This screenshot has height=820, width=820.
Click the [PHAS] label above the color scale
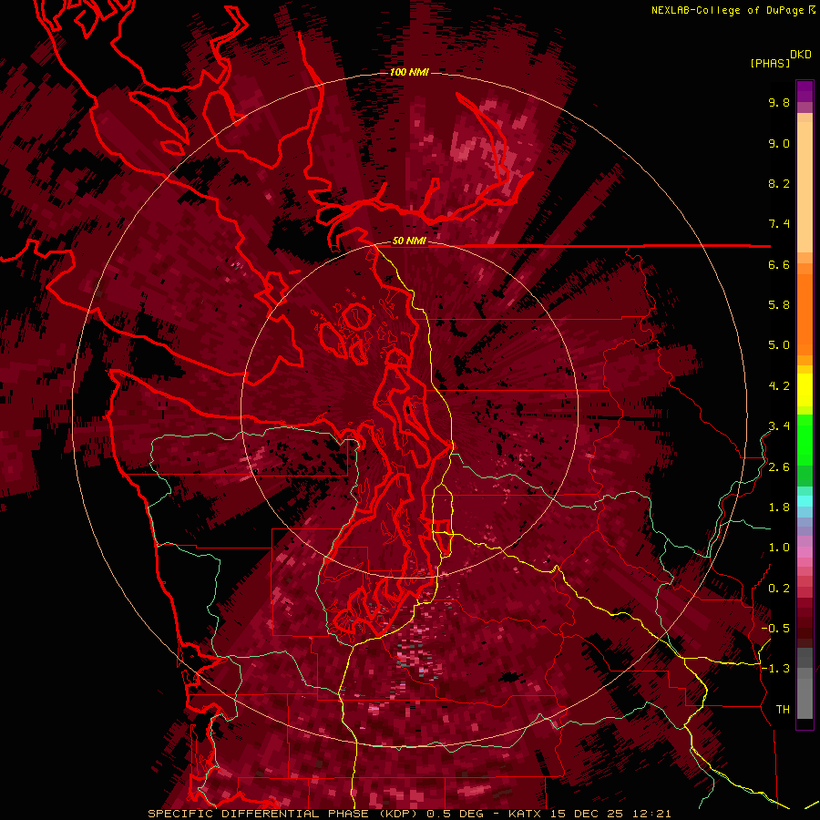pyautogui.click(x=770, y=64)
